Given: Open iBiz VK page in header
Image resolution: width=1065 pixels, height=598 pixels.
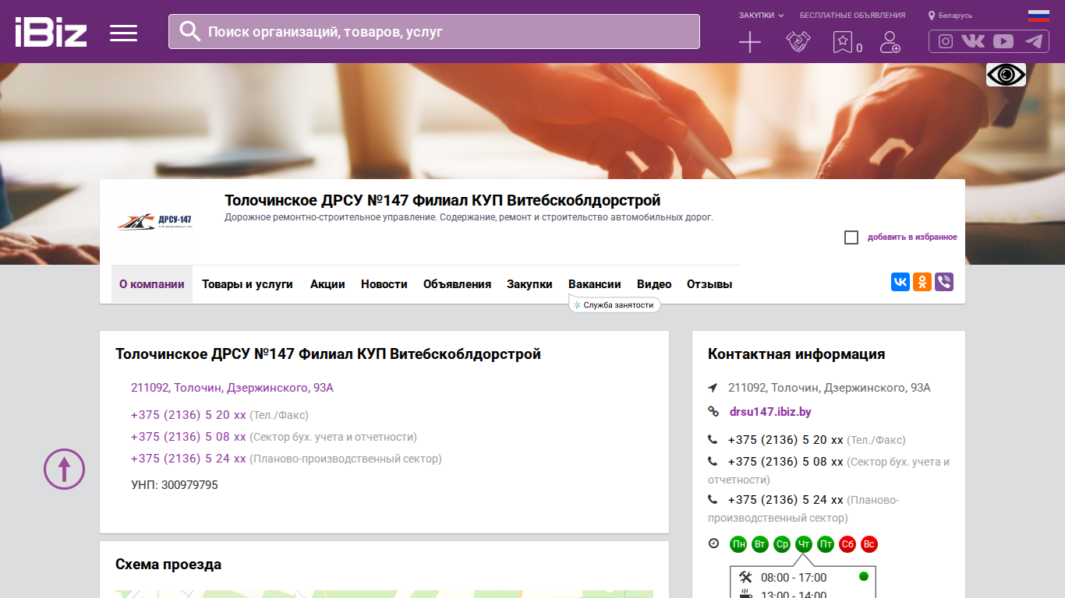Looking at the screenshot, I should [x=973, y=42].
